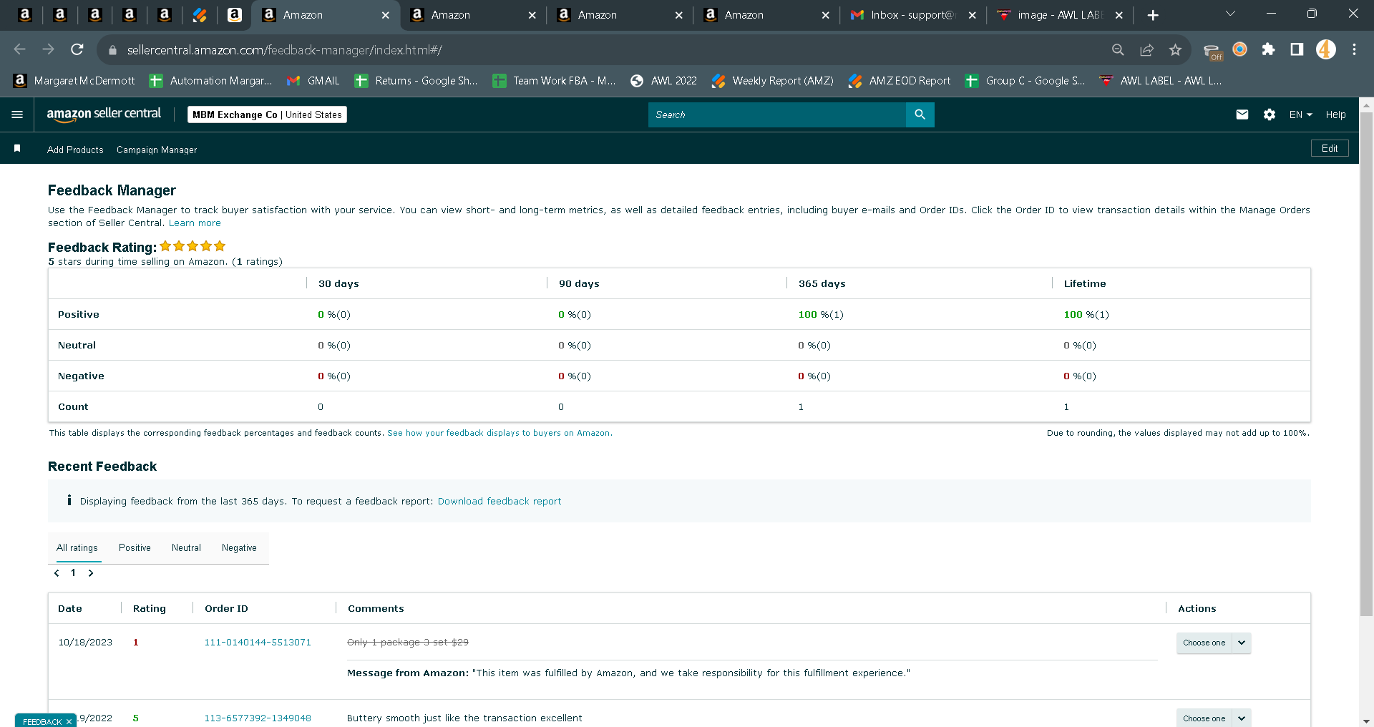The width and height of the screenshot is (1374, 727).
Task: Open the Returns - Google Sheets bookmark
Action: coord(416,81)
